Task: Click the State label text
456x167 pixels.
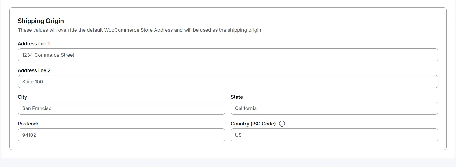Action: pos(237,97)
